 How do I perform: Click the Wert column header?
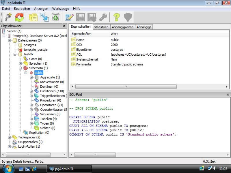click(x=169, y=34)
